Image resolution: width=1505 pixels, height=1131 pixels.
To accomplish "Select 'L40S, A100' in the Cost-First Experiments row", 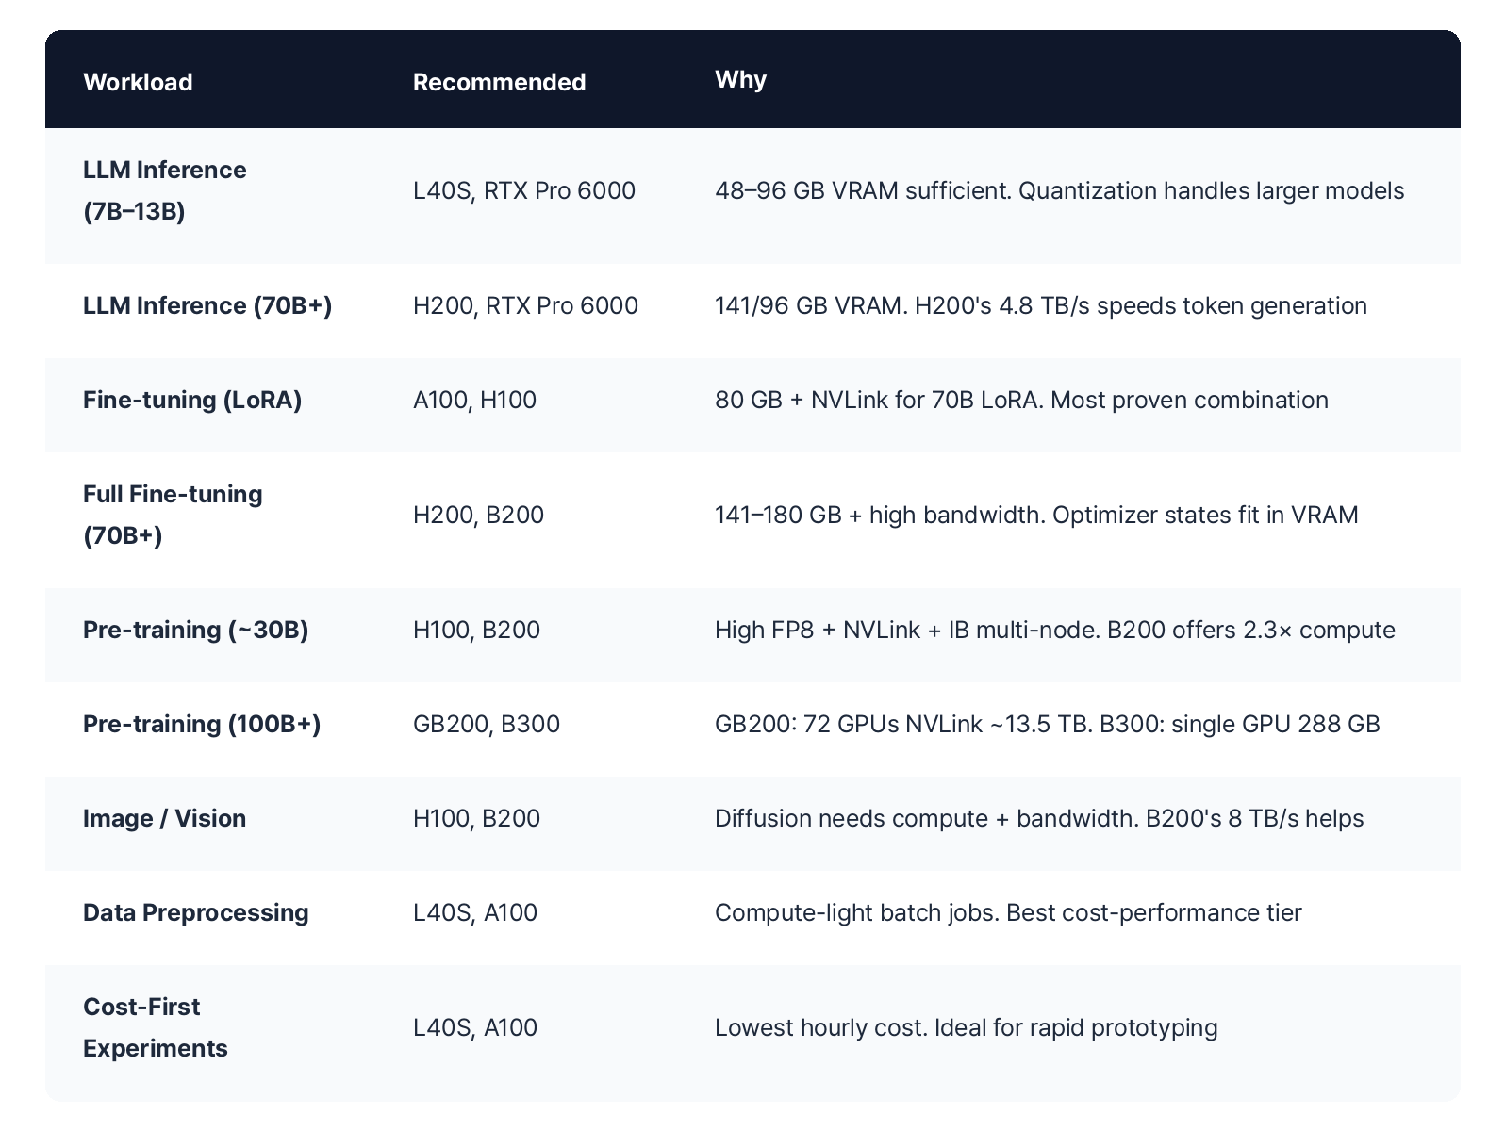I will (475, 1027).
